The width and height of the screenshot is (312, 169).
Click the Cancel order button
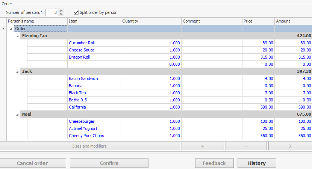[32, 163]
